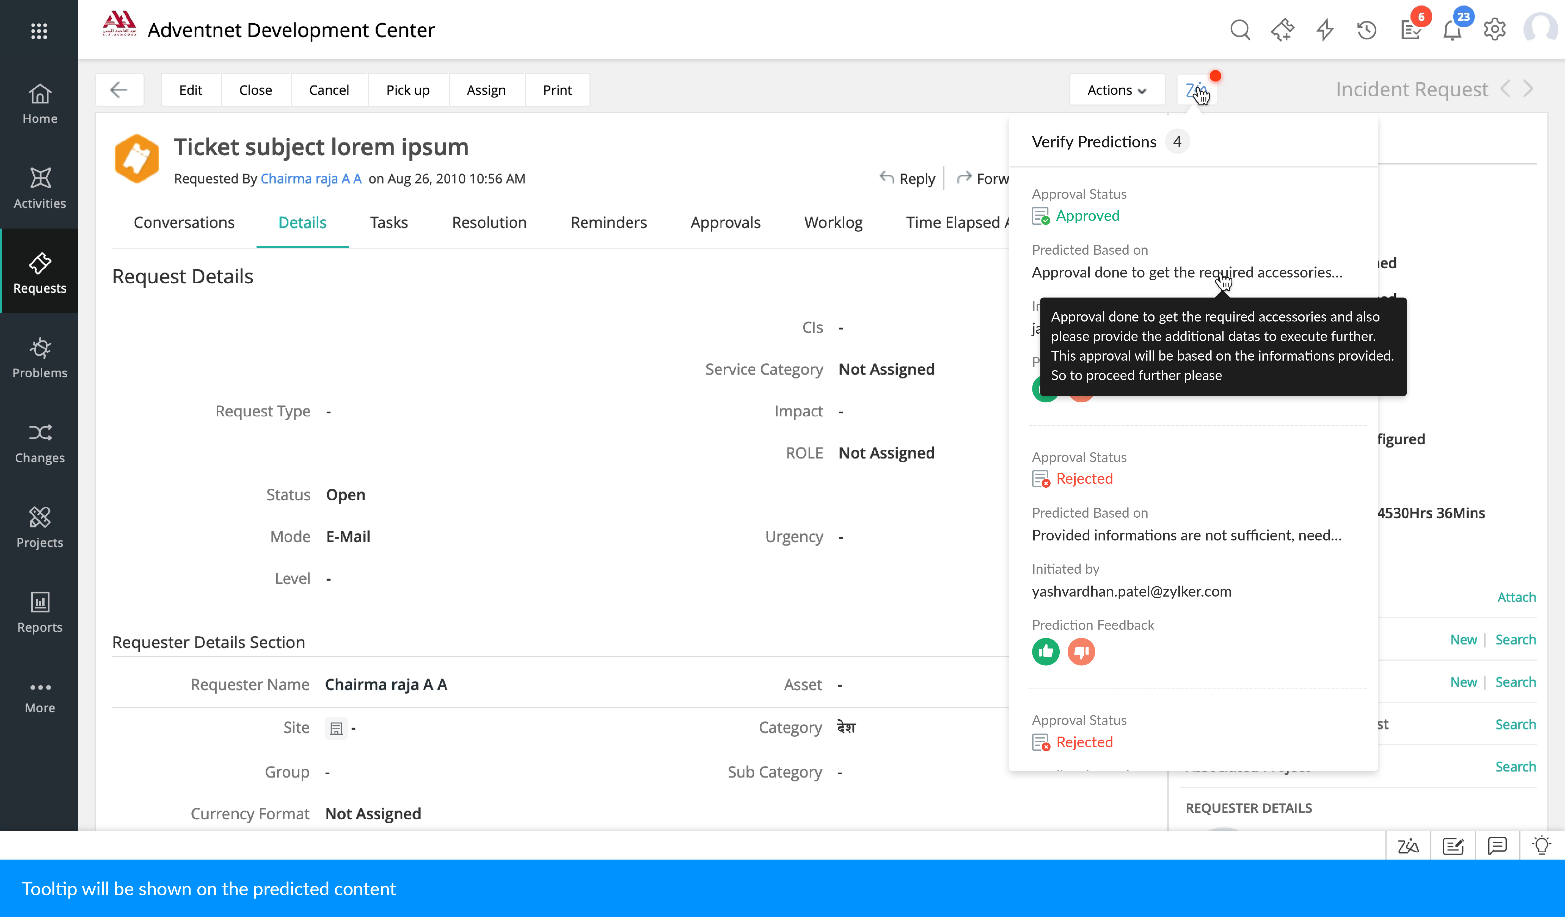Click the site building icon

[336, 728]
